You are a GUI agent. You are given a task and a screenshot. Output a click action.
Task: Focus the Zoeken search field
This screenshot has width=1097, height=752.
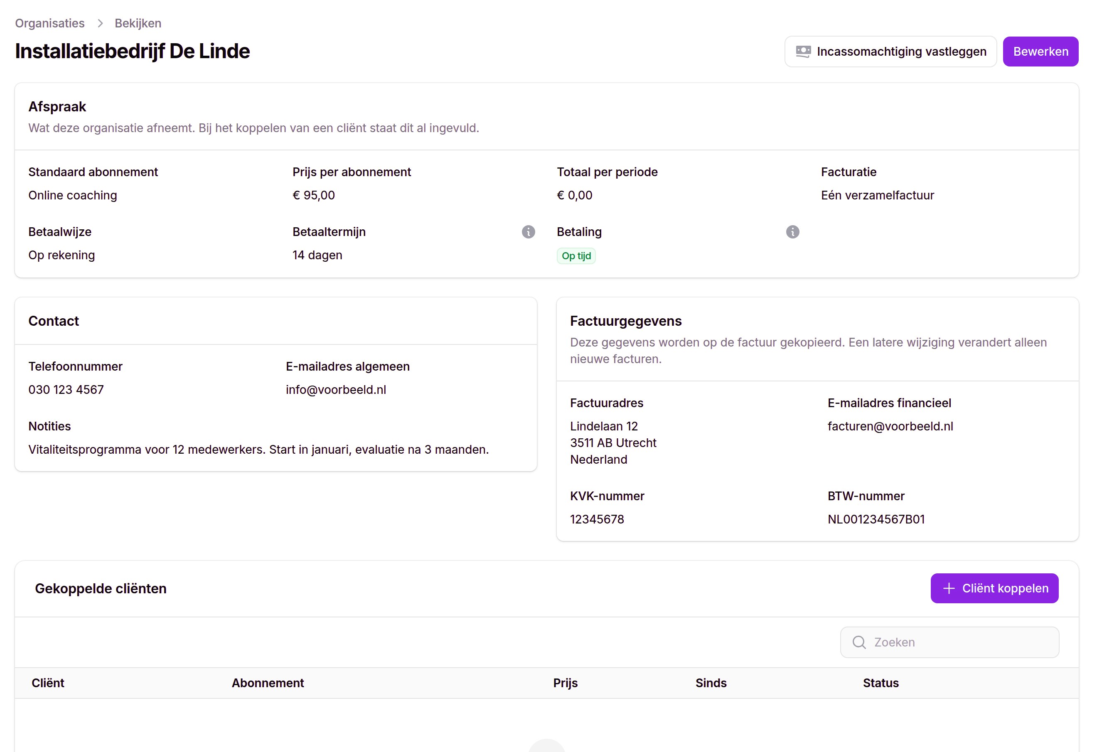point(949,642)
